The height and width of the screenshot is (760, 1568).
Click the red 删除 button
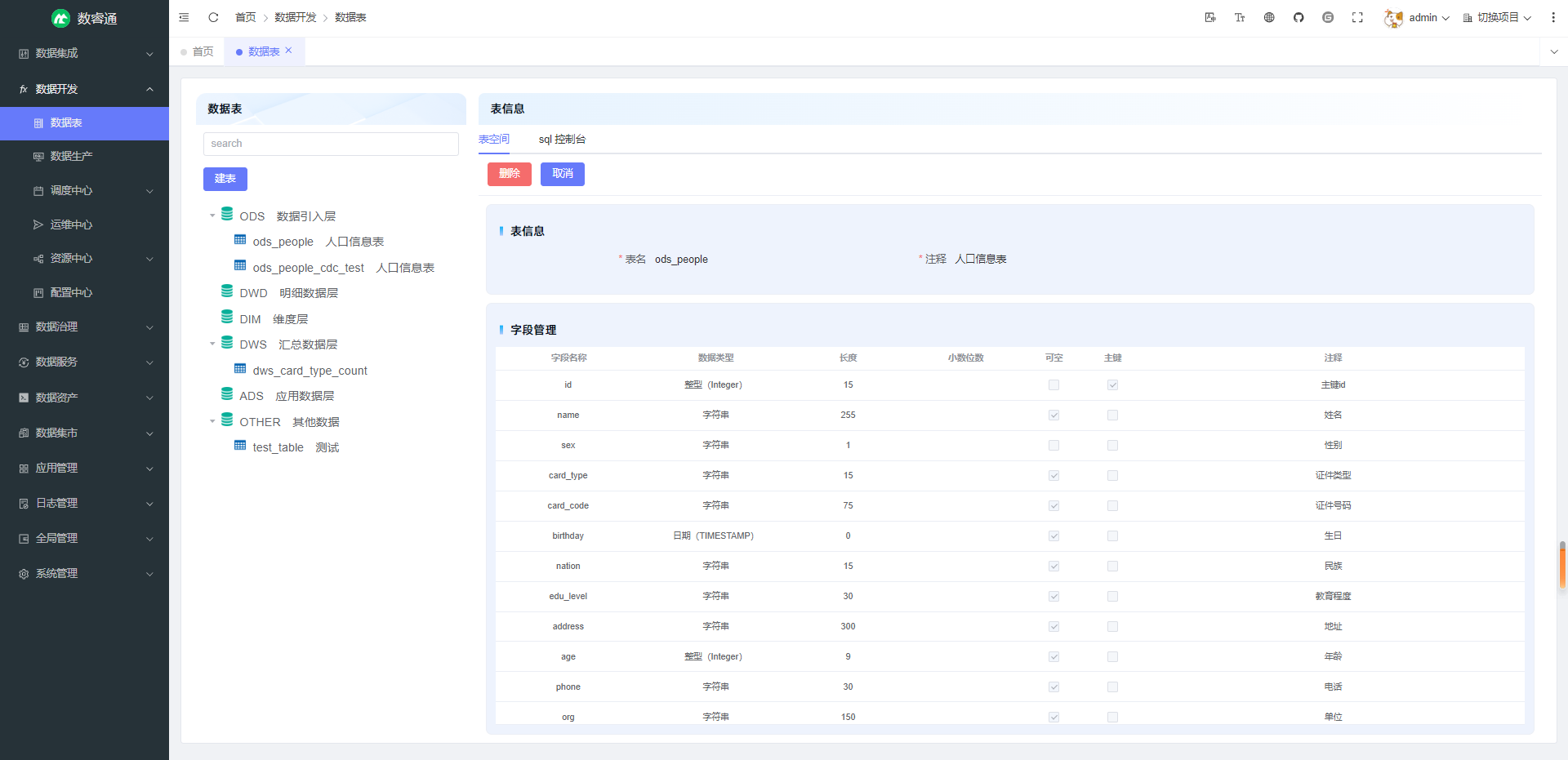pyautogui.click(x=510, y=174)
